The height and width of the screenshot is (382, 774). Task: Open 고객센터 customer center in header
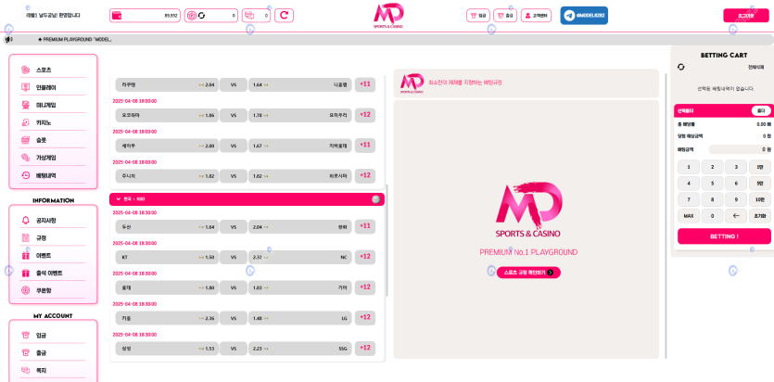coord(536,16)
